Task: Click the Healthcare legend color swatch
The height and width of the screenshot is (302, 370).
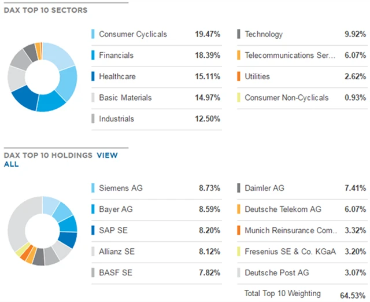Action: (93, 76)
